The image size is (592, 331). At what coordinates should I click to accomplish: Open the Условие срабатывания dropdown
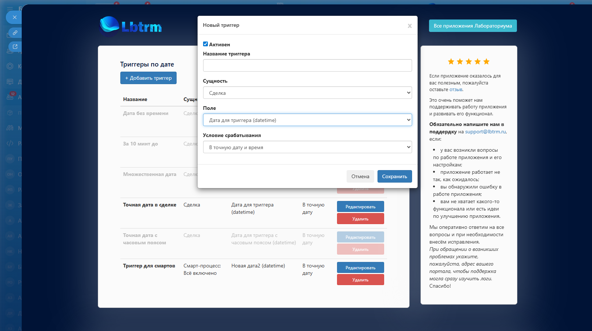(307, 147)
